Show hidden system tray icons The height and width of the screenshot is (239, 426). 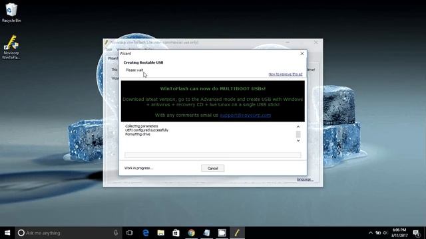[x=371, y=233]
